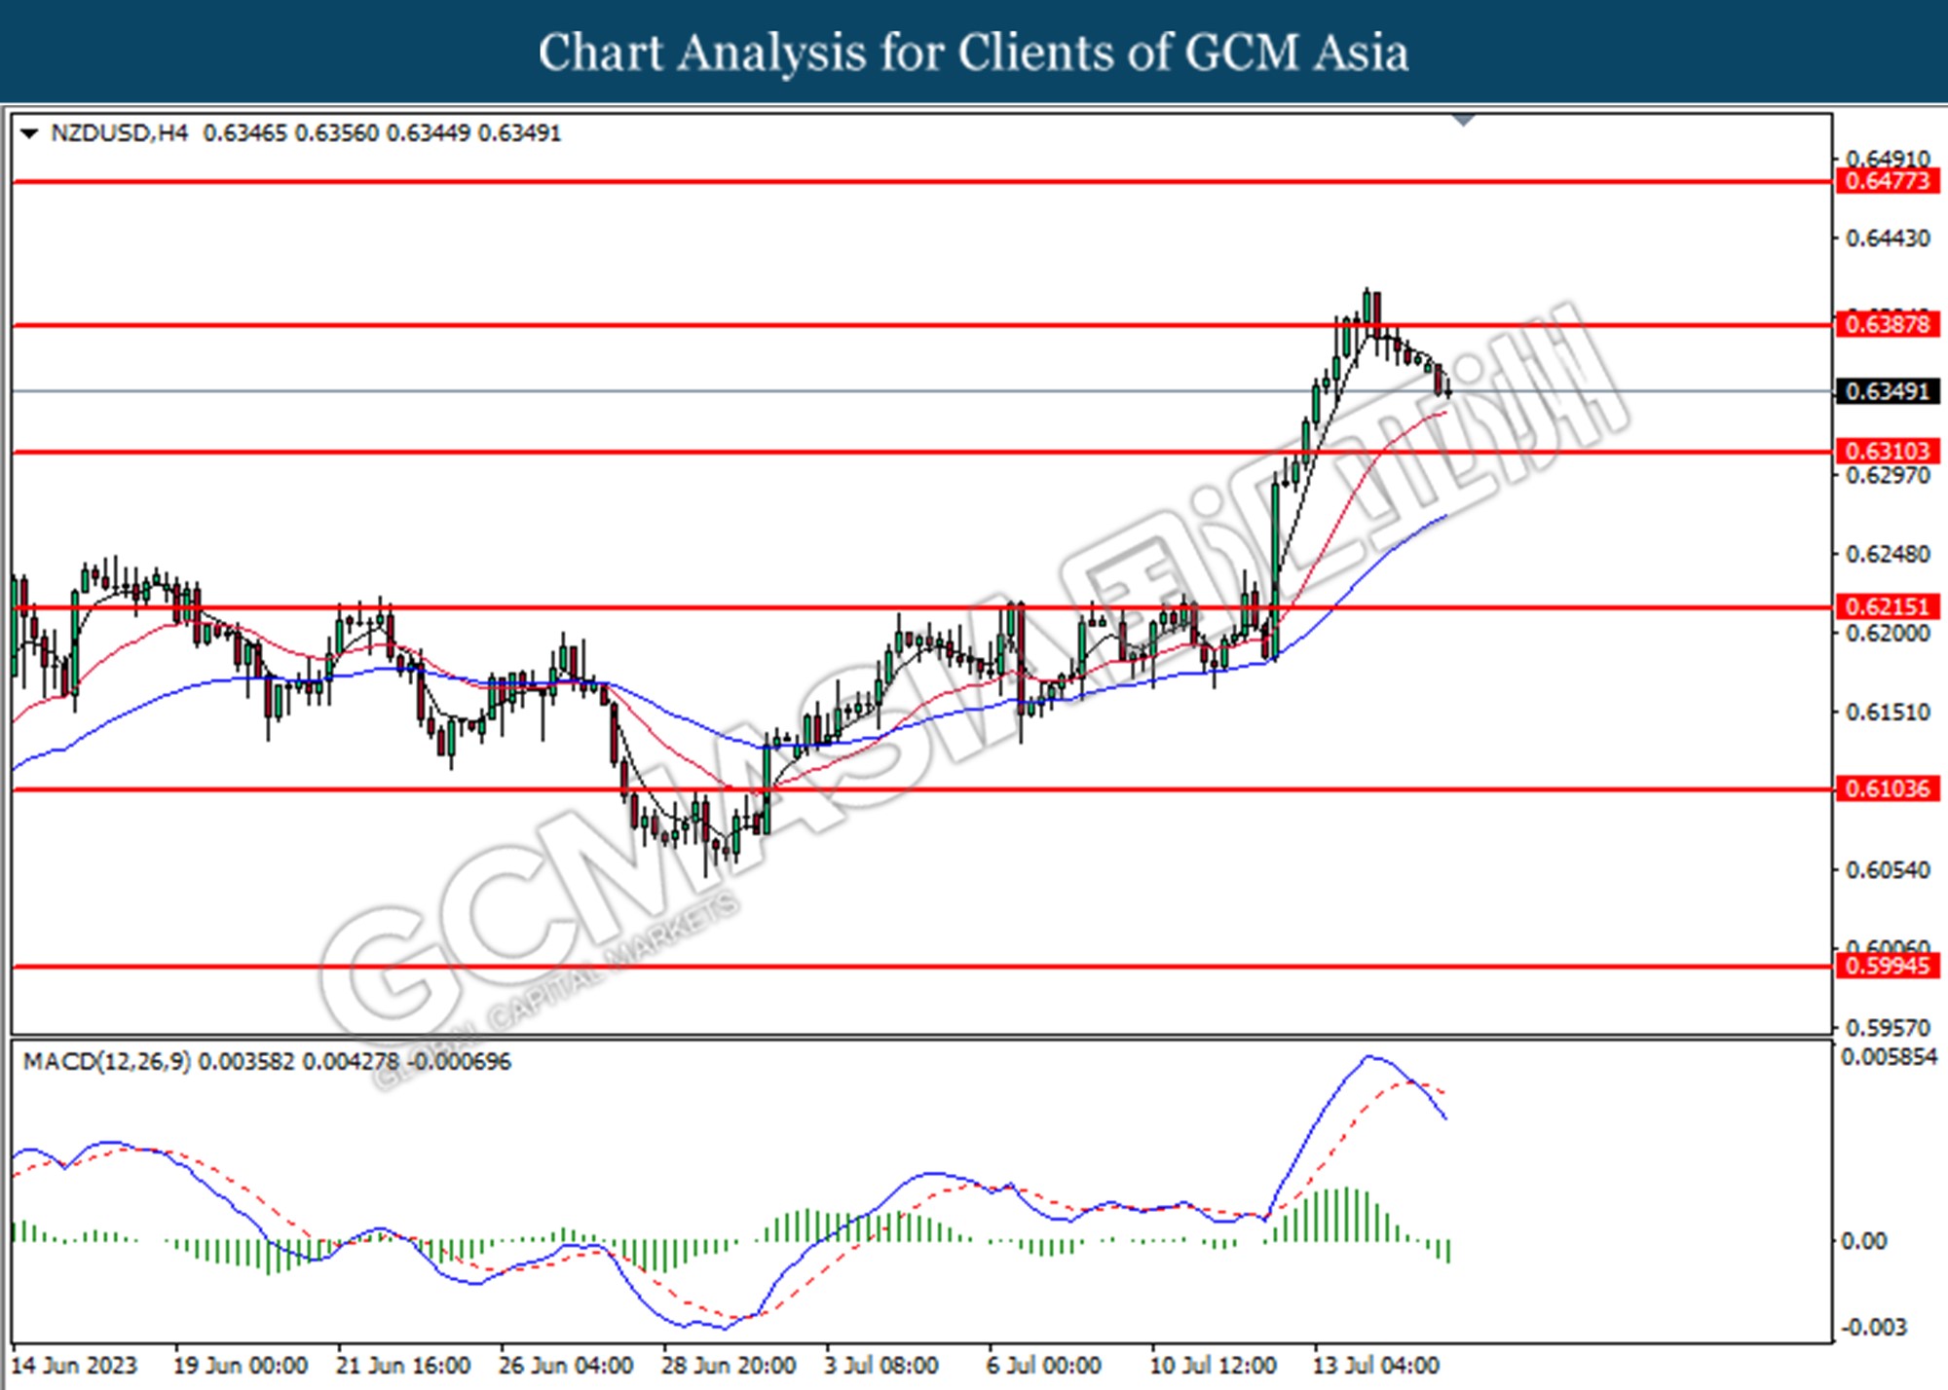Click the MACD zero level 0.00 label
1948x1390 pixels.
pos(1865,1241)
